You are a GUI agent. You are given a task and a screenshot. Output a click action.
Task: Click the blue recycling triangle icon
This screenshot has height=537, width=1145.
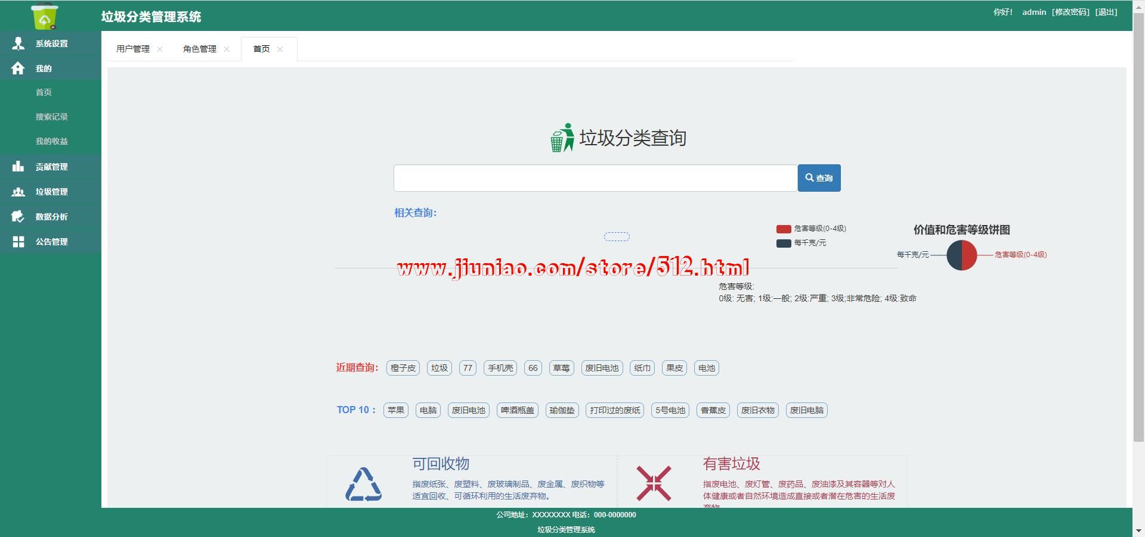coord(363,484)
